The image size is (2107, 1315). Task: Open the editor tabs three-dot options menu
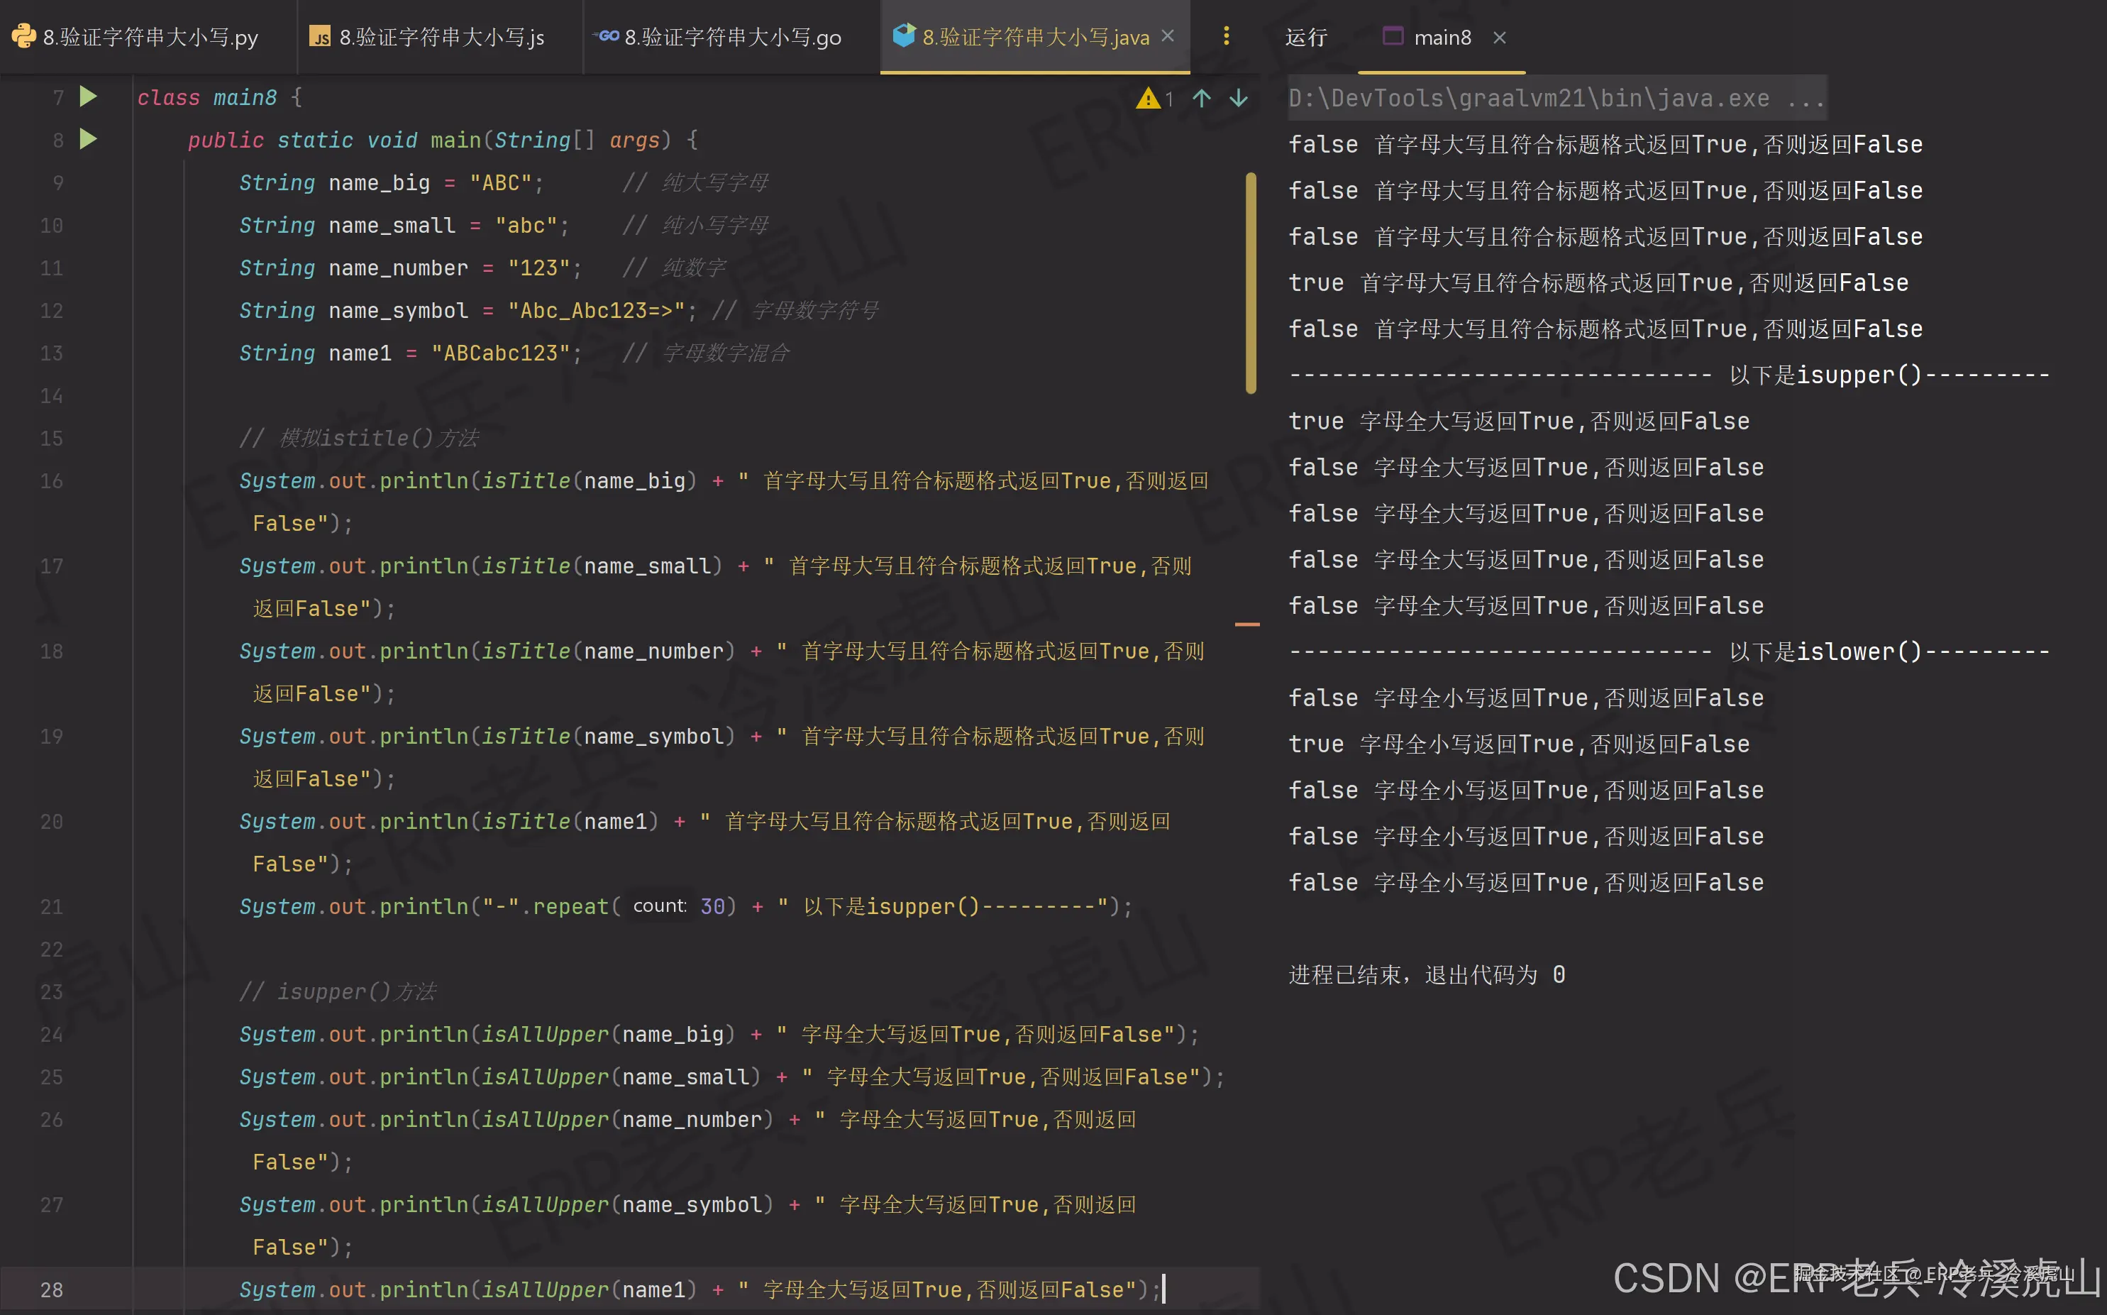pos(1226,36)
